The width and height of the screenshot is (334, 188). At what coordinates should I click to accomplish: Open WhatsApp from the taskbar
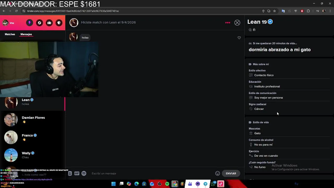(213, 184)
